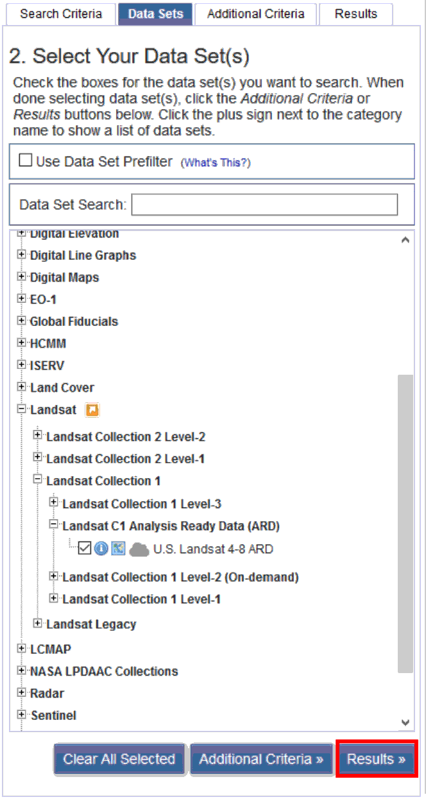Open the What's This? help link
This screenshot has width=426, height=804.
click(216, 163)
